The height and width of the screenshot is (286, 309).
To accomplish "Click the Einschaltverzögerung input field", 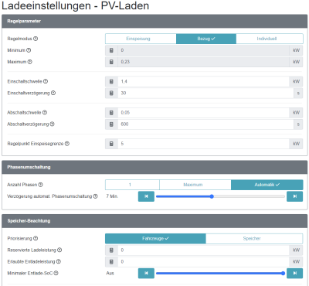I will pyautogui.click(x=205, y=93).
